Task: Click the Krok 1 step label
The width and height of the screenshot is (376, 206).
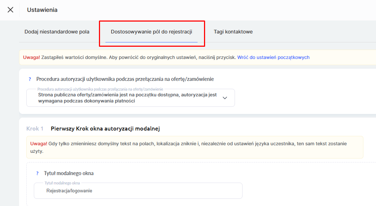Action: pos(35,128)
